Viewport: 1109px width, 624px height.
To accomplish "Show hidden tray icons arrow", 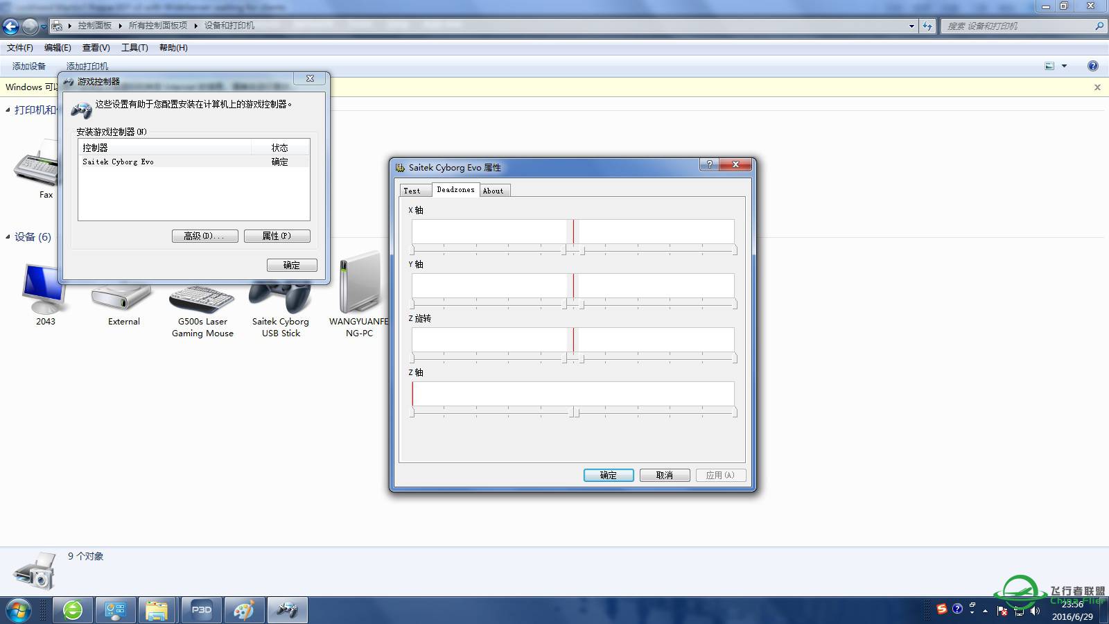I will (x=985, y=611).
